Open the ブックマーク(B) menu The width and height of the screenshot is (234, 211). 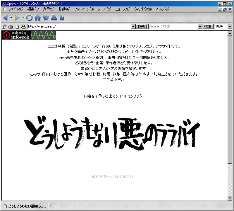[84, 9]
